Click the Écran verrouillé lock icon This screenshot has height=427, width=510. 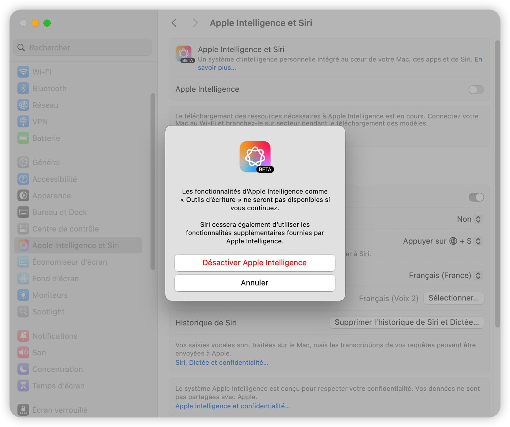tap(23, 410)
